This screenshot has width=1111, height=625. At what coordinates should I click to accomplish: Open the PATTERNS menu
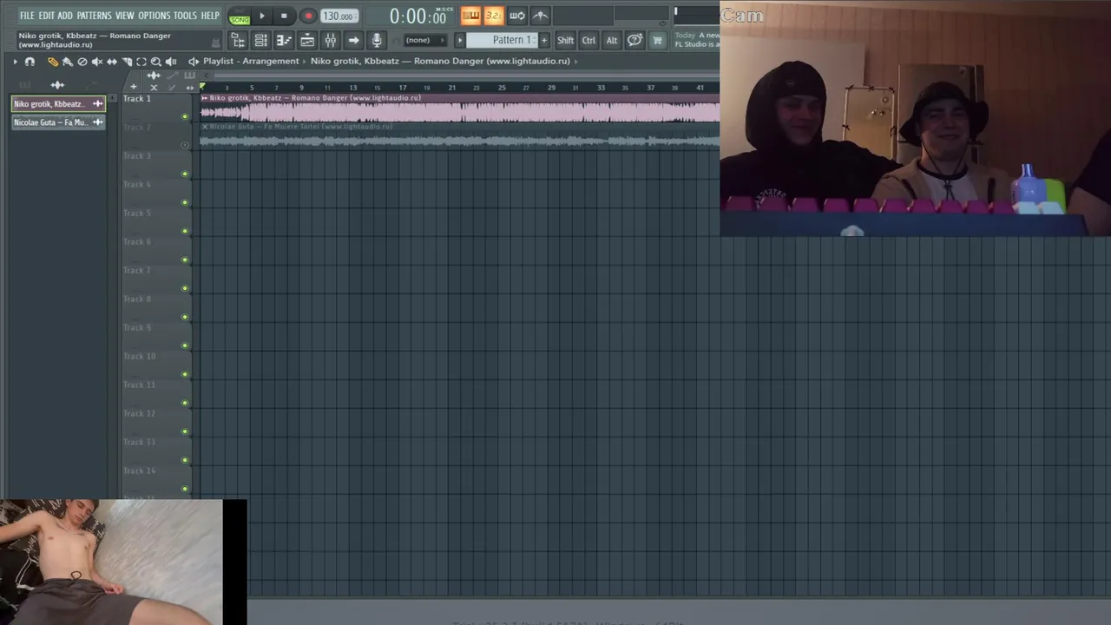coord(94,16)
